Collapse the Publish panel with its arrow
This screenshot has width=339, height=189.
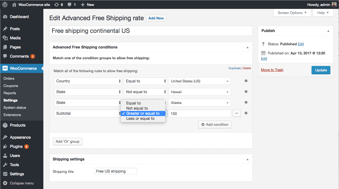328,31
